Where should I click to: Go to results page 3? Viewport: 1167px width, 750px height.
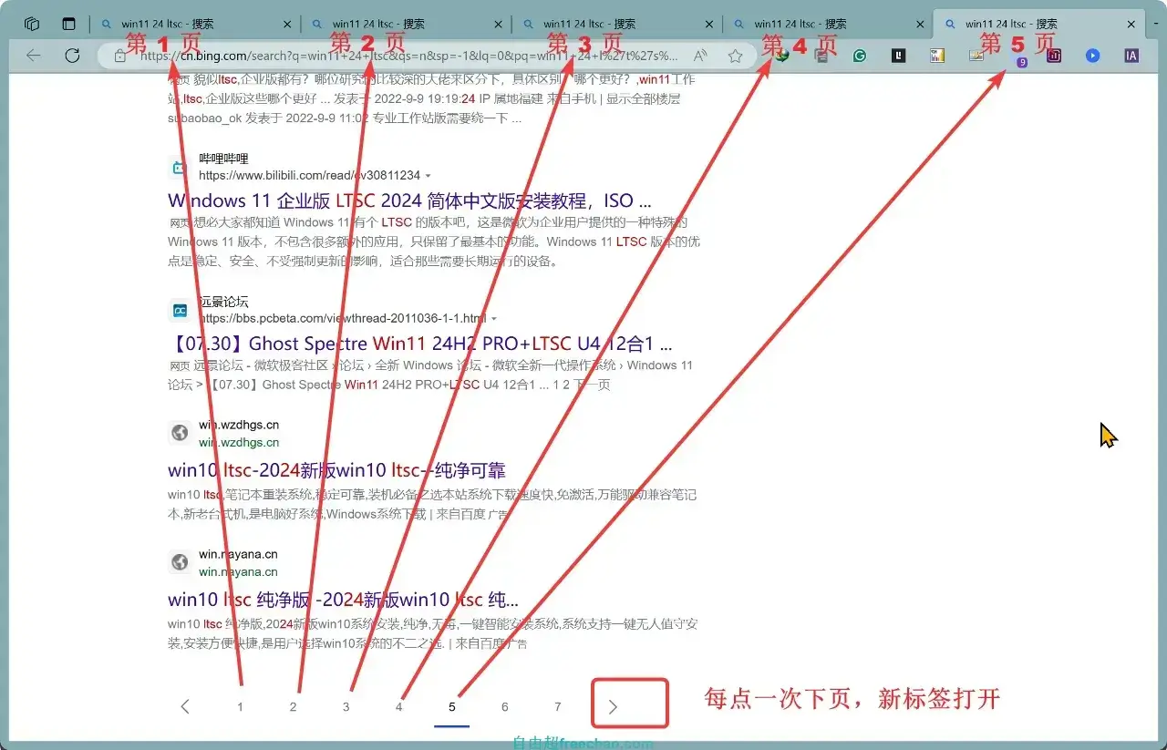(x=346, y=706)
